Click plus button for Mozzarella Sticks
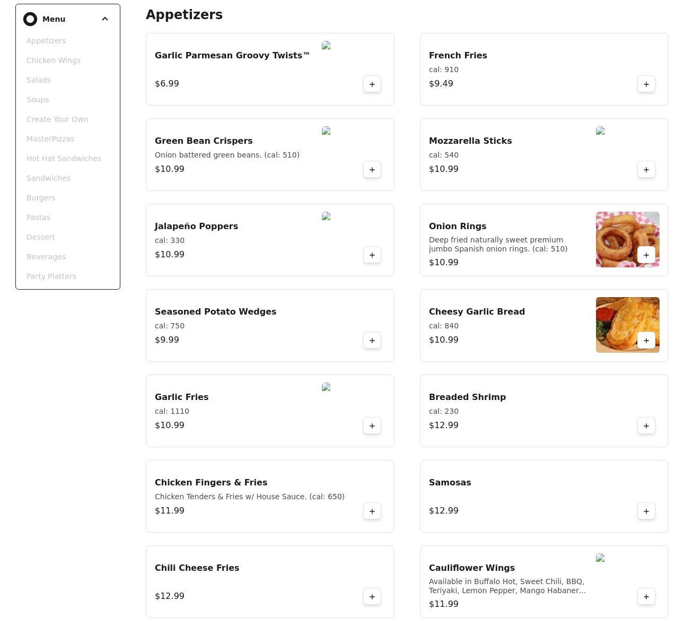 (646, 169)
